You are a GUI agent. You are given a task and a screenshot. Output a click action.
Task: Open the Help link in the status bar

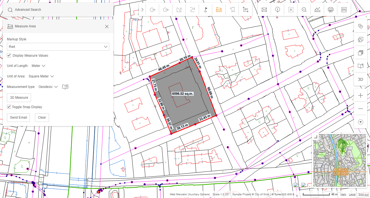click(343, 194)
